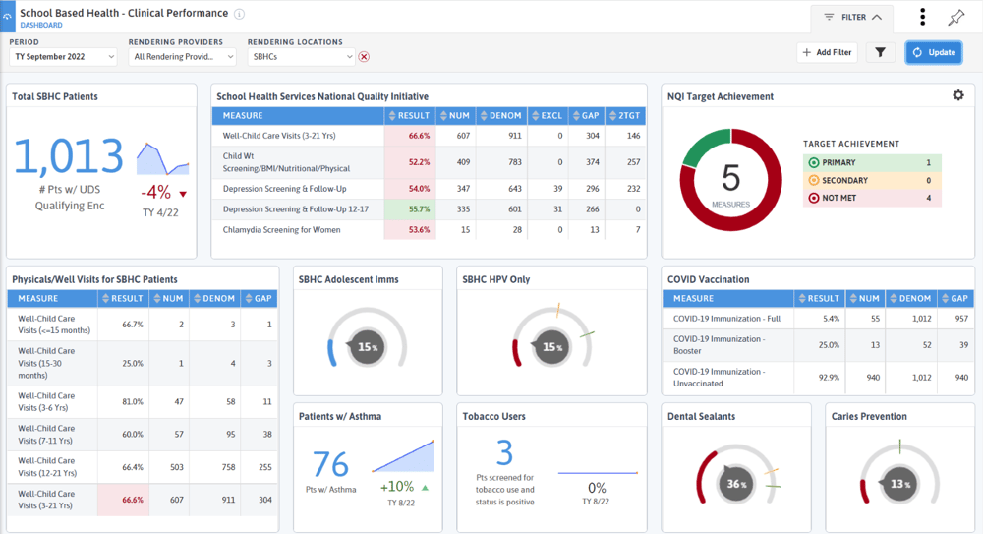The height and width of the screenshot is (534, 983).
Task: Click the 1,013 total patients number
Action: click(x=69, y=156)
